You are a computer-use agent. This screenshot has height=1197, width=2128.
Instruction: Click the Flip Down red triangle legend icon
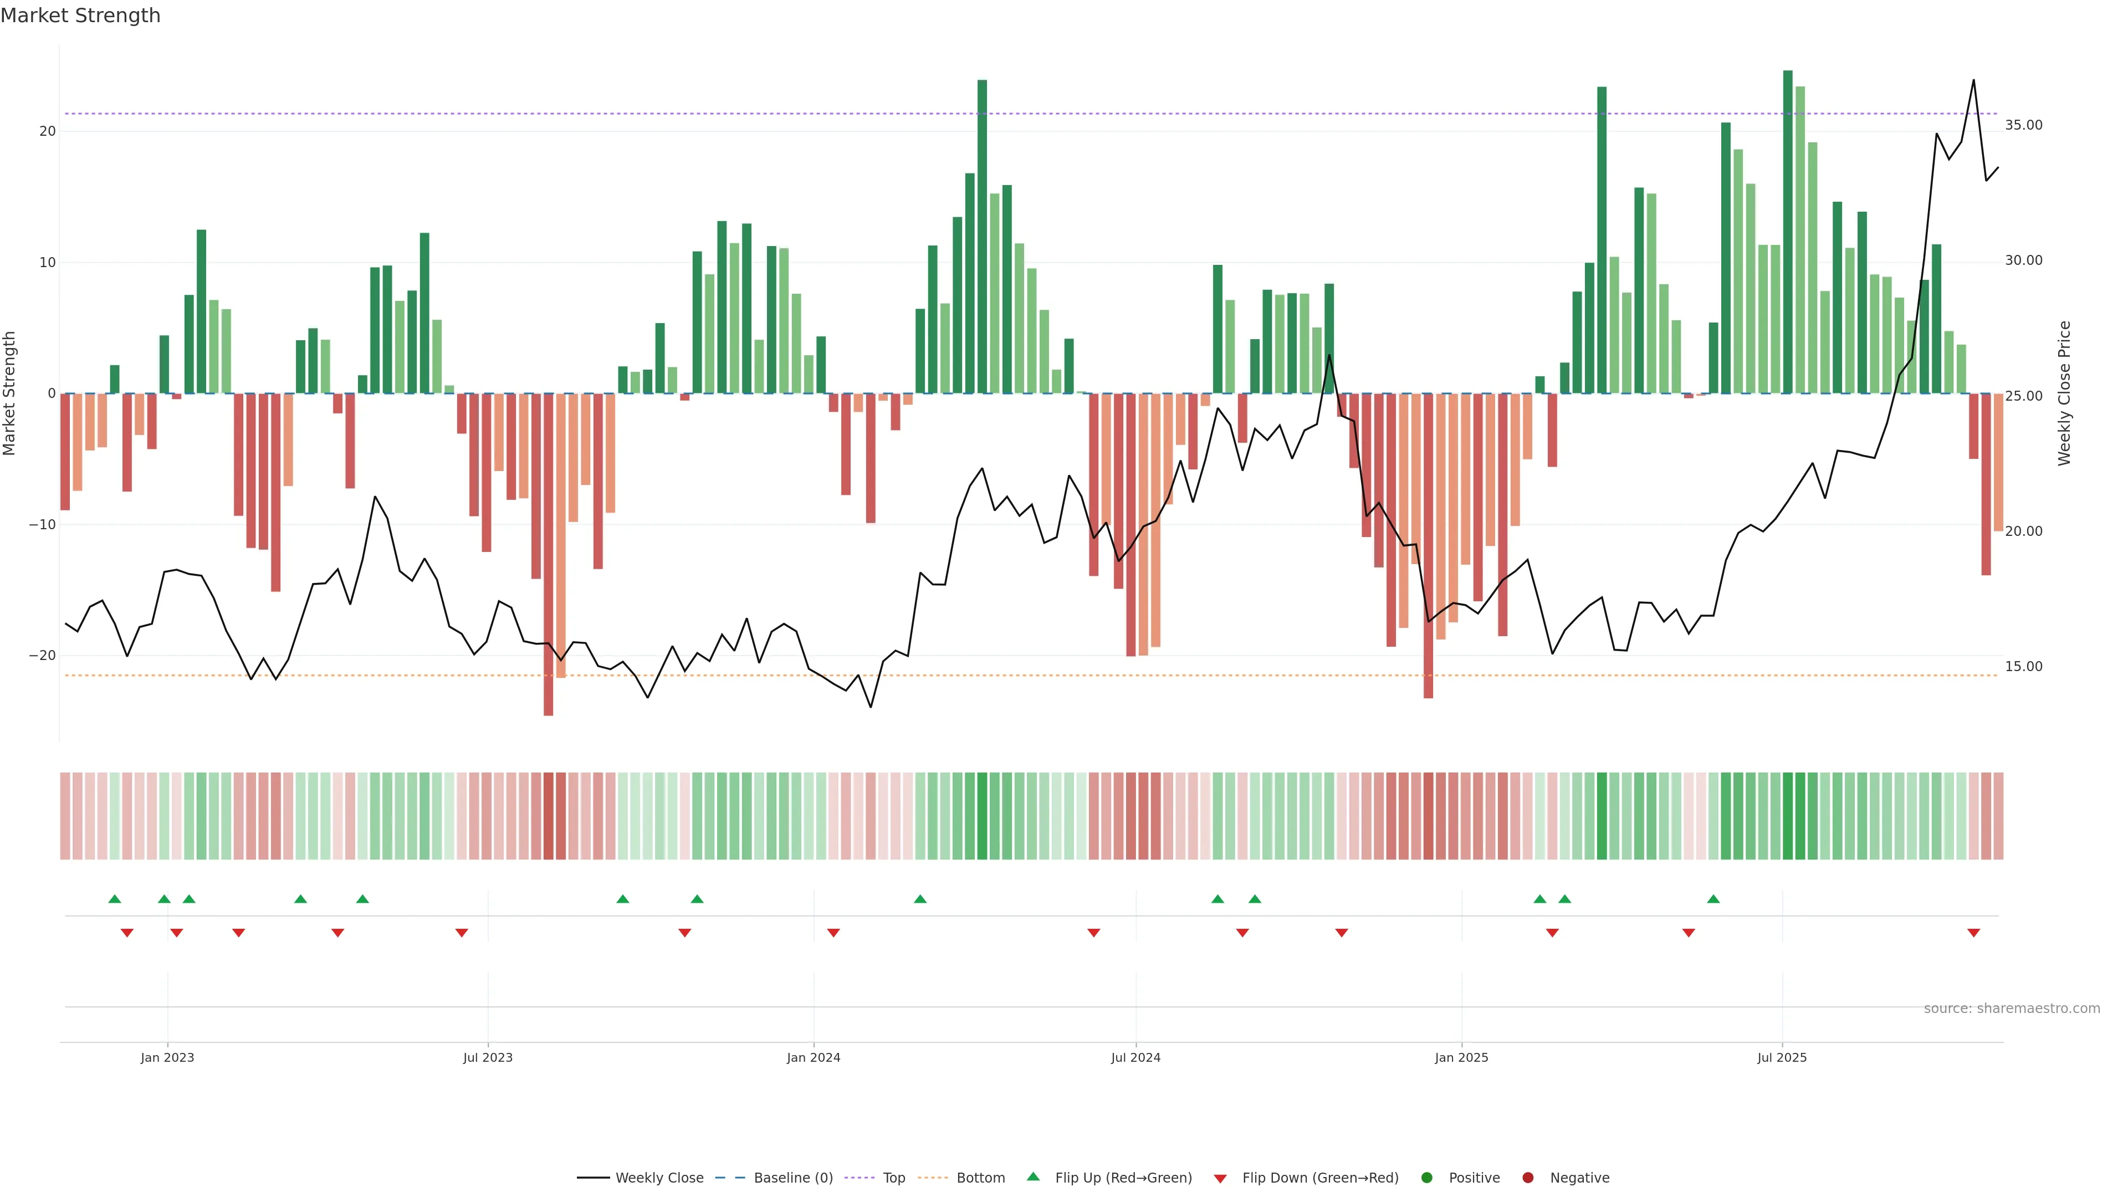1220,1178
